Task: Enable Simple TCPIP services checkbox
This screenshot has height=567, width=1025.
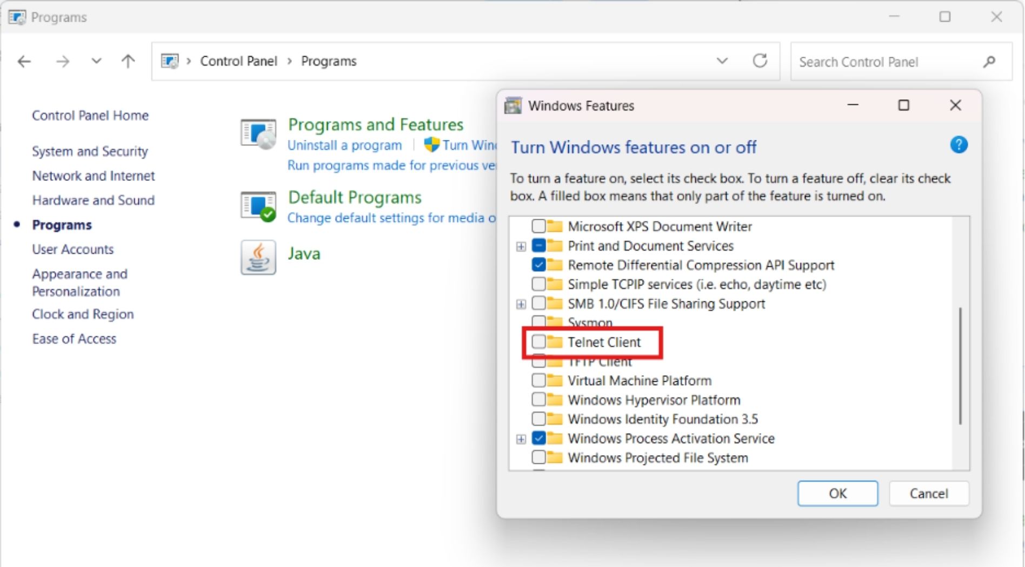Action: (538, 284)
